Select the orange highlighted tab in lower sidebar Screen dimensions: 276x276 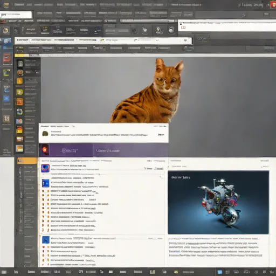pos(27,161)
